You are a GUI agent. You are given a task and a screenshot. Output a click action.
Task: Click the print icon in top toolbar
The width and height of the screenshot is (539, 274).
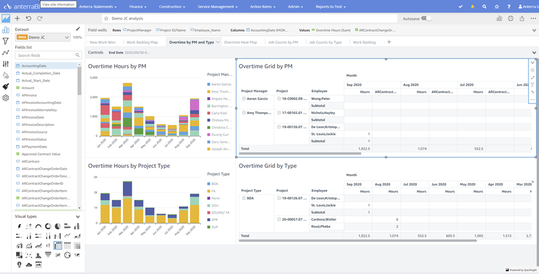[x=510, y=19]
